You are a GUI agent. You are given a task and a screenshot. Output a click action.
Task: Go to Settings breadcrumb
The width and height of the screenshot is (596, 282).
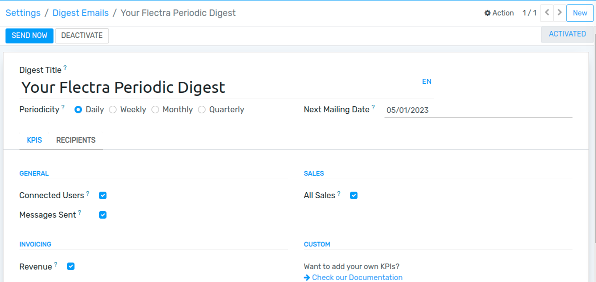[23, 13]
